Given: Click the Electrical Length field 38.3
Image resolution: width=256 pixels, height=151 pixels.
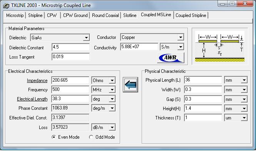Looking at the screenshot, I should pos(70,99).
